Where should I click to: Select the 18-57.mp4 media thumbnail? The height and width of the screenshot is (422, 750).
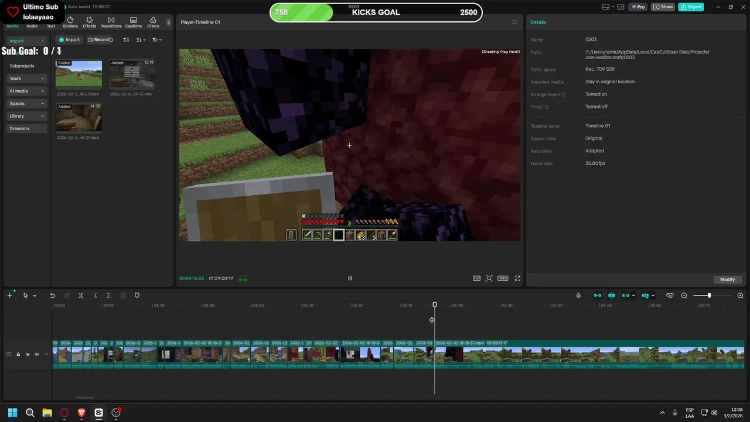tap(79, 74)
